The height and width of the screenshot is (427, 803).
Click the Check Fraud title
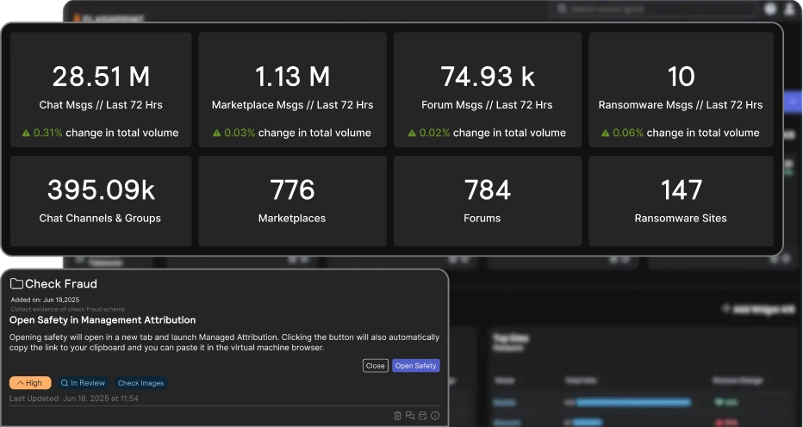(61, 283)
